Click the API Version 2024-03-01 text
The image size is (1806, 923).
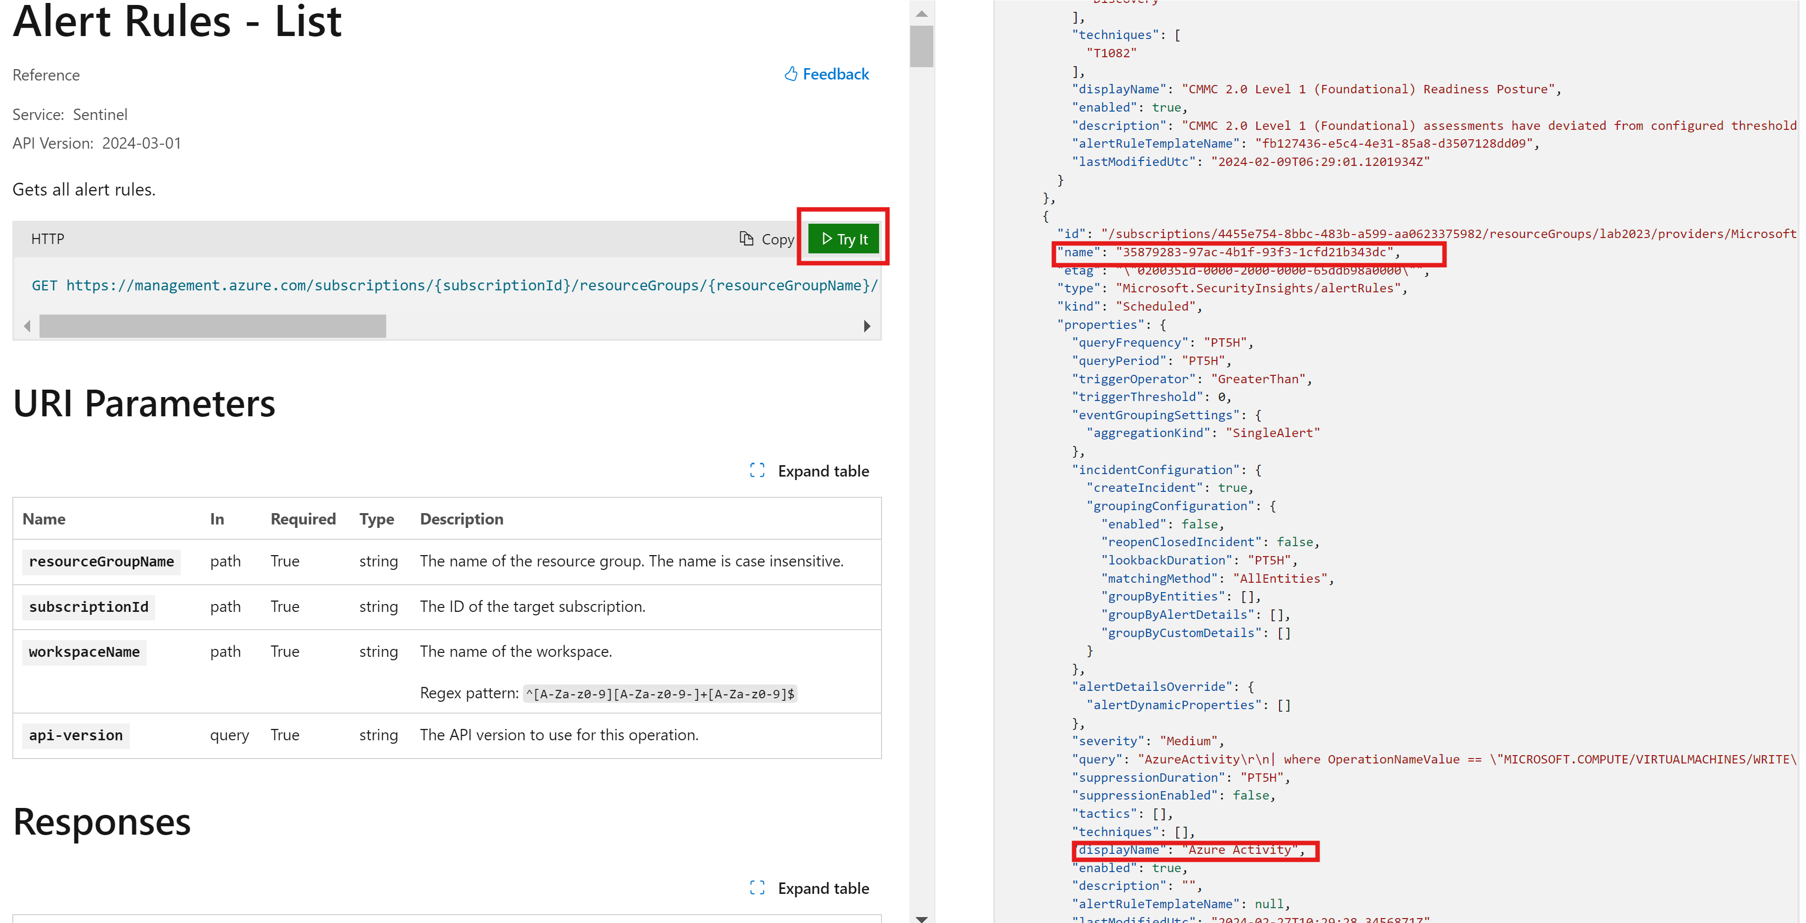pyautogui.click(x=97, y=143)
